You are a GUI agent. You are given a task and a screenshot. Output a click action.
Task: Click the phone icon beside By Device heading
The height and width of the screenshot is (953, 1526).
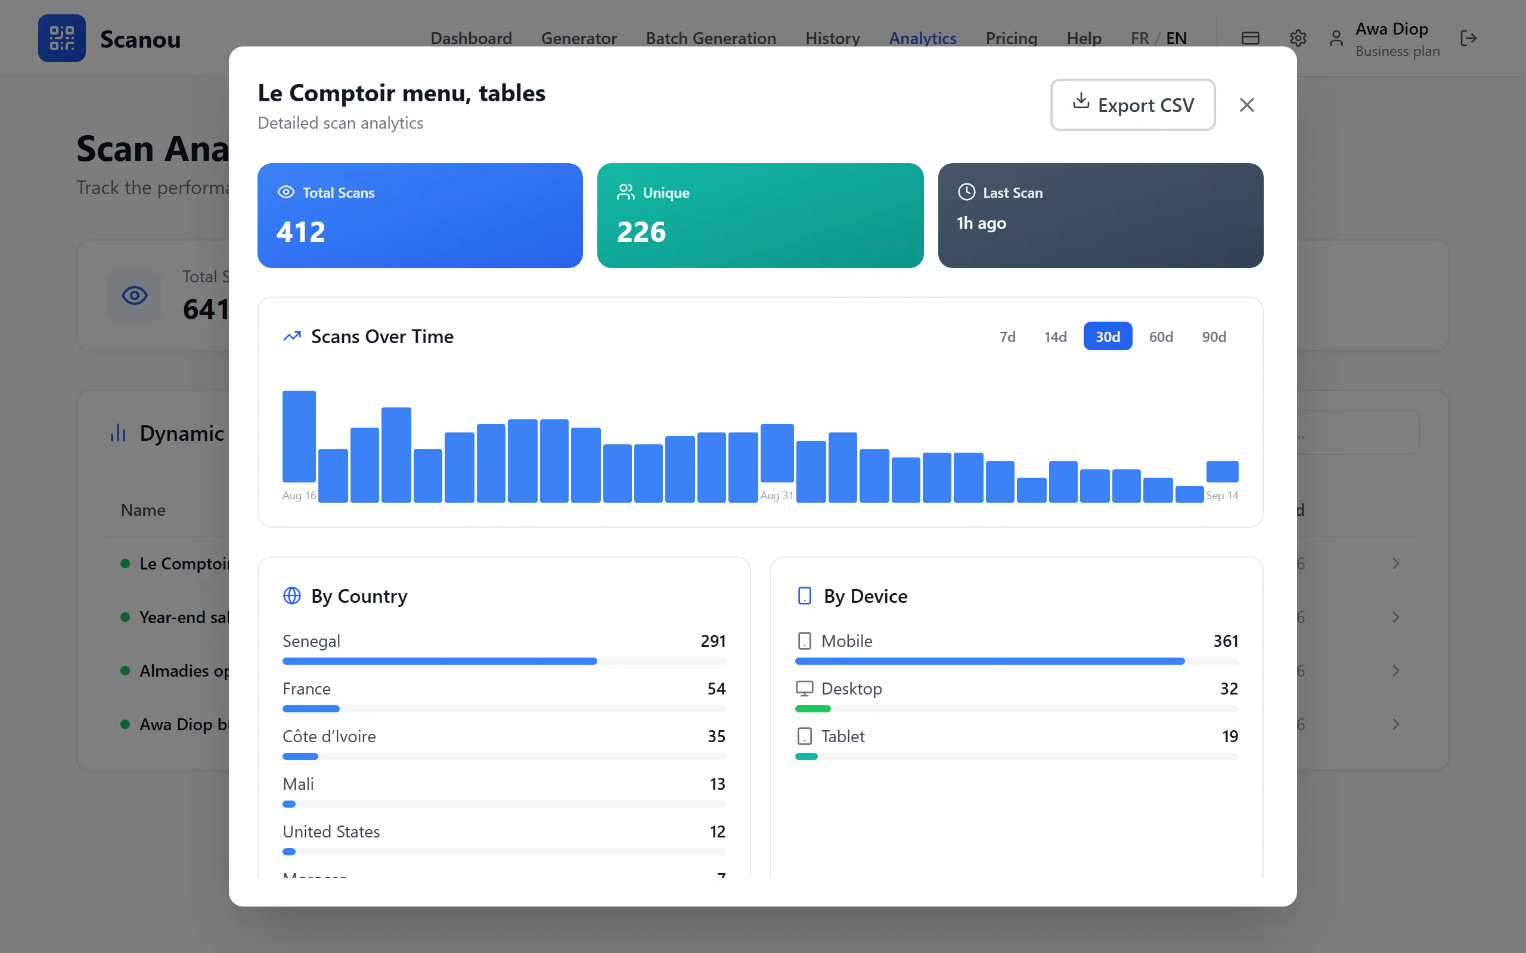pyautogui.click(x=805, y=596)
